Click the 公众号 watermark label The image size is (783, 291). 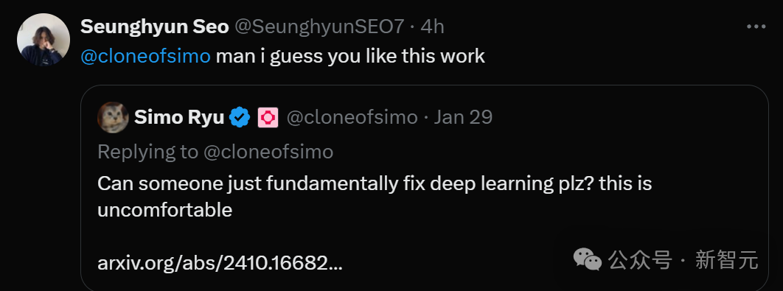point(639,259)
